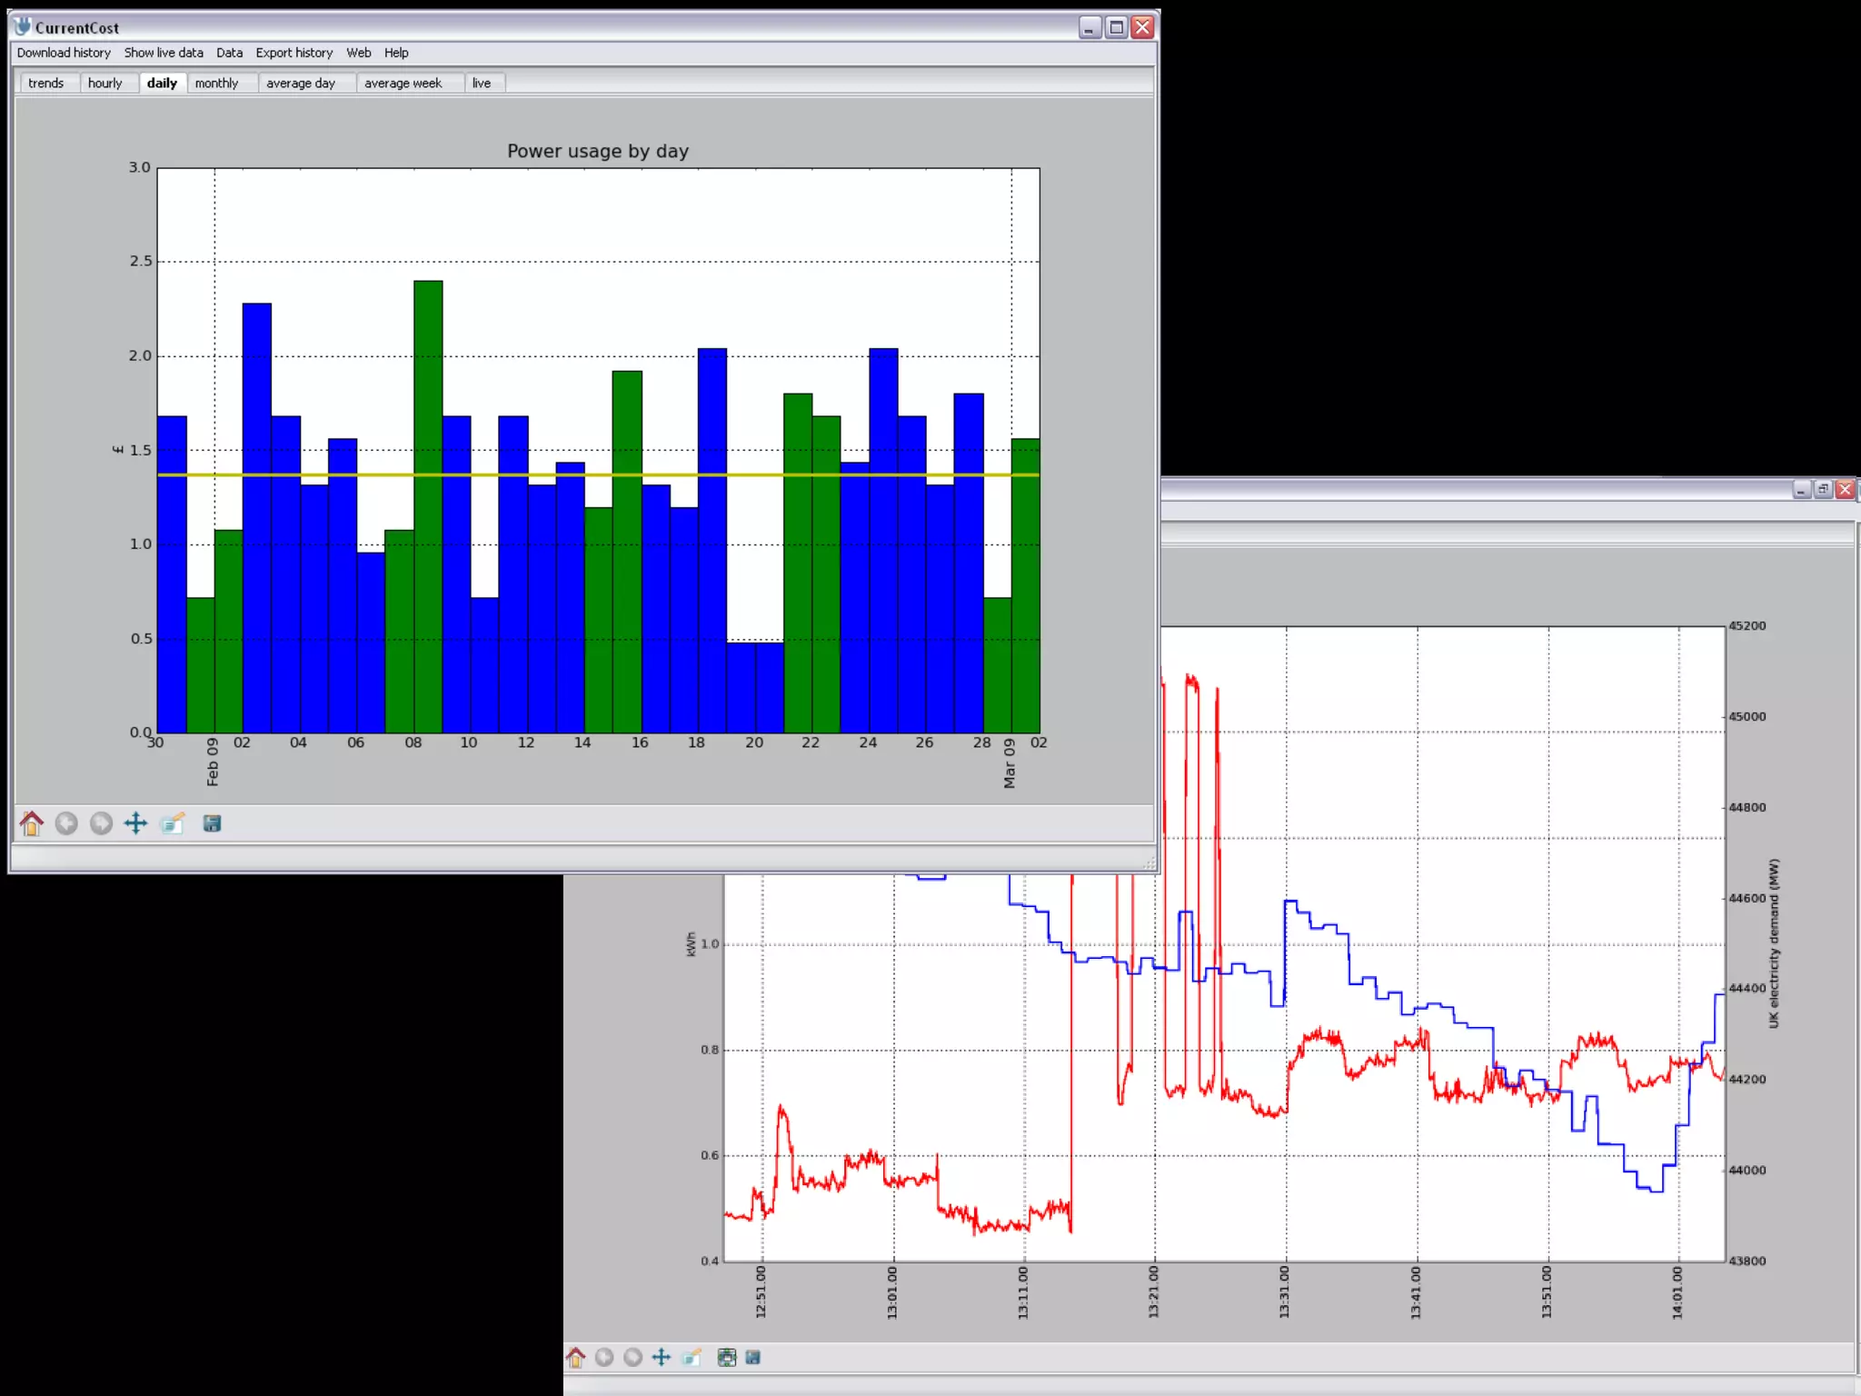Click the tallest green bar on day 08

[x=428, y=506]
